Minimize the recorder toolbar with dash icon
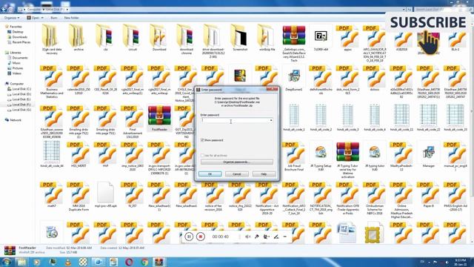This screenshot has width=474, height=267. 285,237
